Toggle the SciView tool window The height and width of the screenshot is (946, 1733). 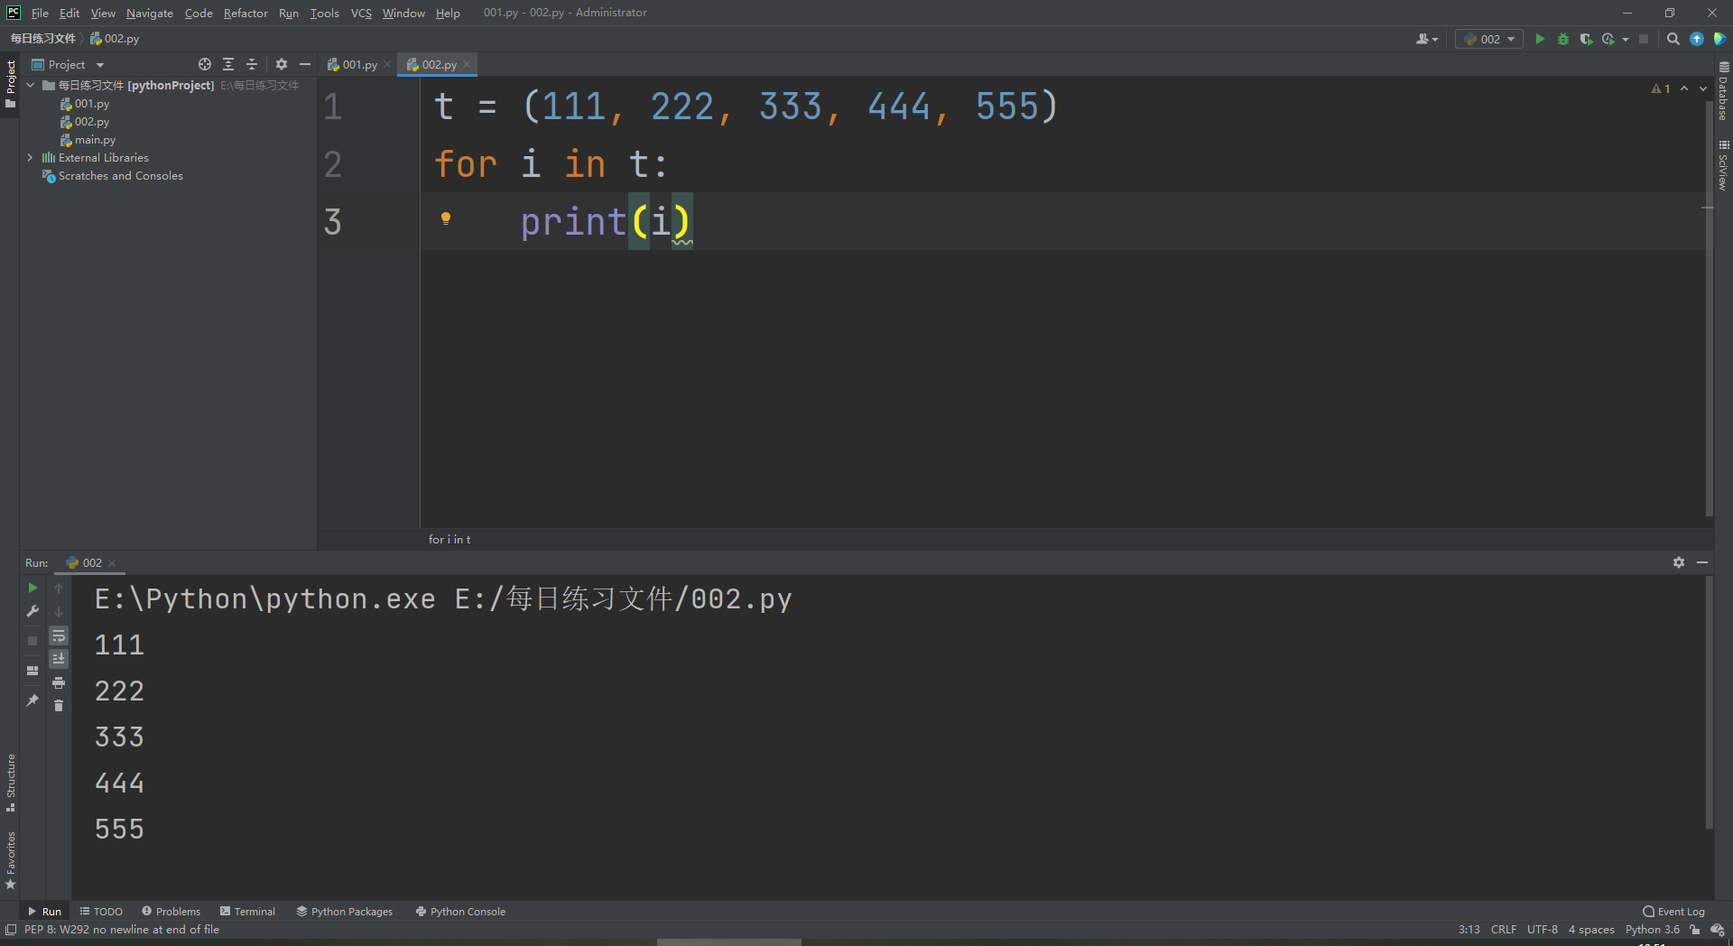point(1723,164)
